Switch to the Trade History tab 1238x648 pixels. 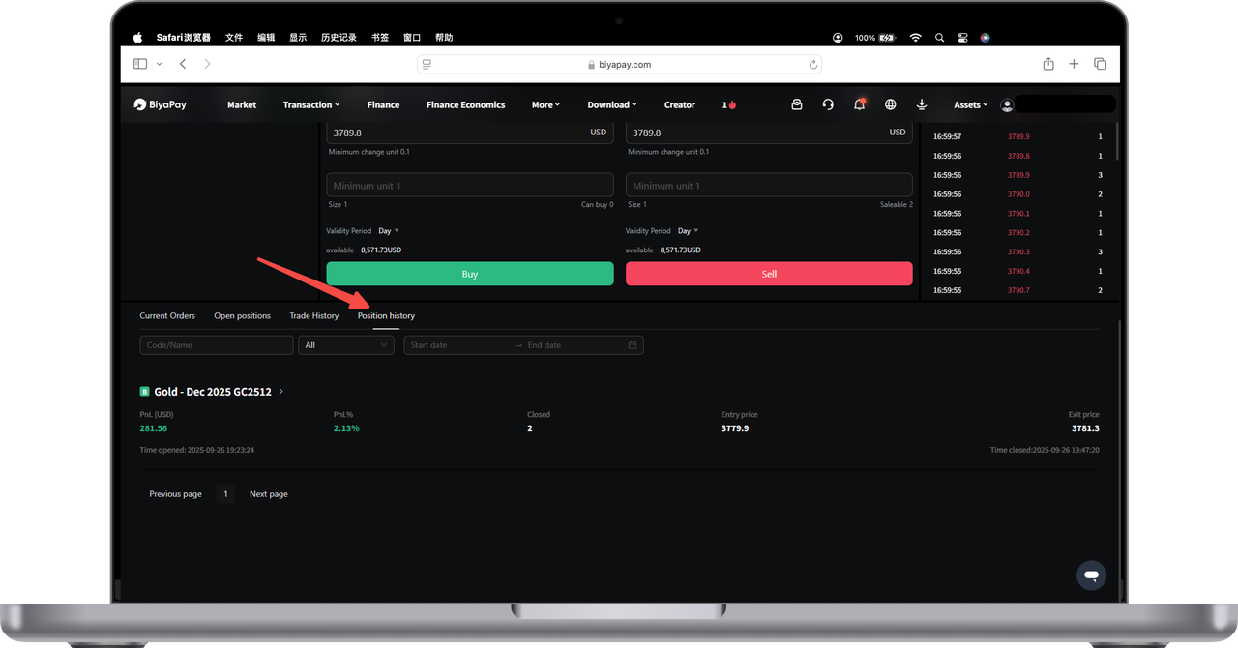coord(314,315)
